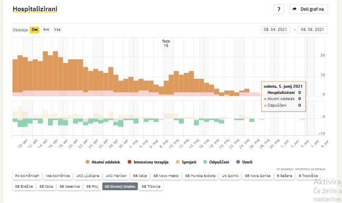The image size is (342, 203).
Task: Select the SB Slovenj Gradec hospital button
Action: click(x=120, y=187)
